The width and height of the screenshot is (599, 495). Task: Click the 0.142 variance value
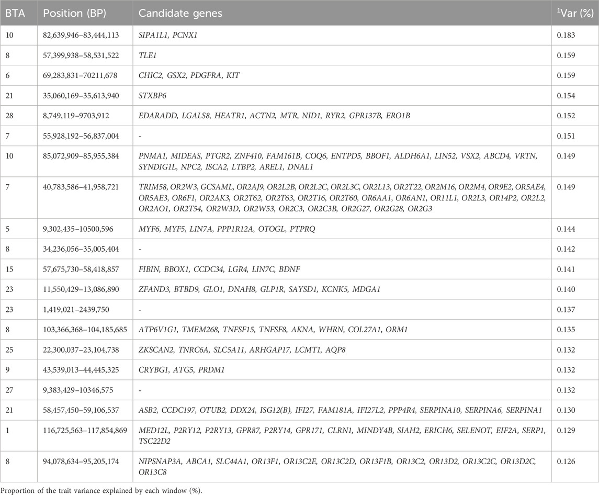click(x=566, y=249)
